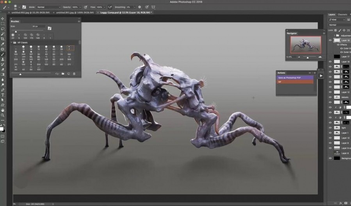Open the Edit Toolbar ellipsis menu
351x206 pixels.
[x=3, y=120]
